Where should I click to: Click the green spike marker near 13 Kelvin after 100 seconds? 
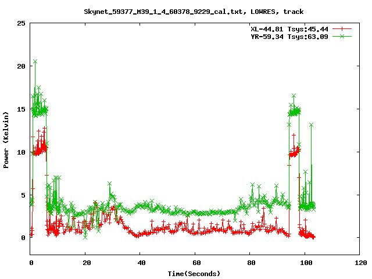(312, 125)
